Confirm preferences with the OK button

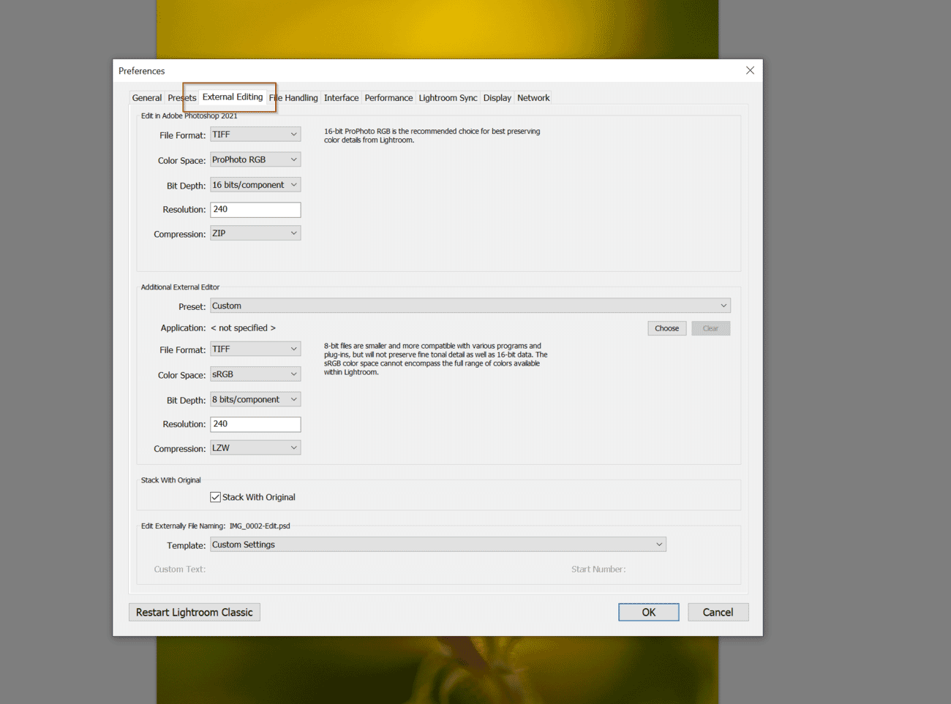pyautogui.click(x=648, y=612)
